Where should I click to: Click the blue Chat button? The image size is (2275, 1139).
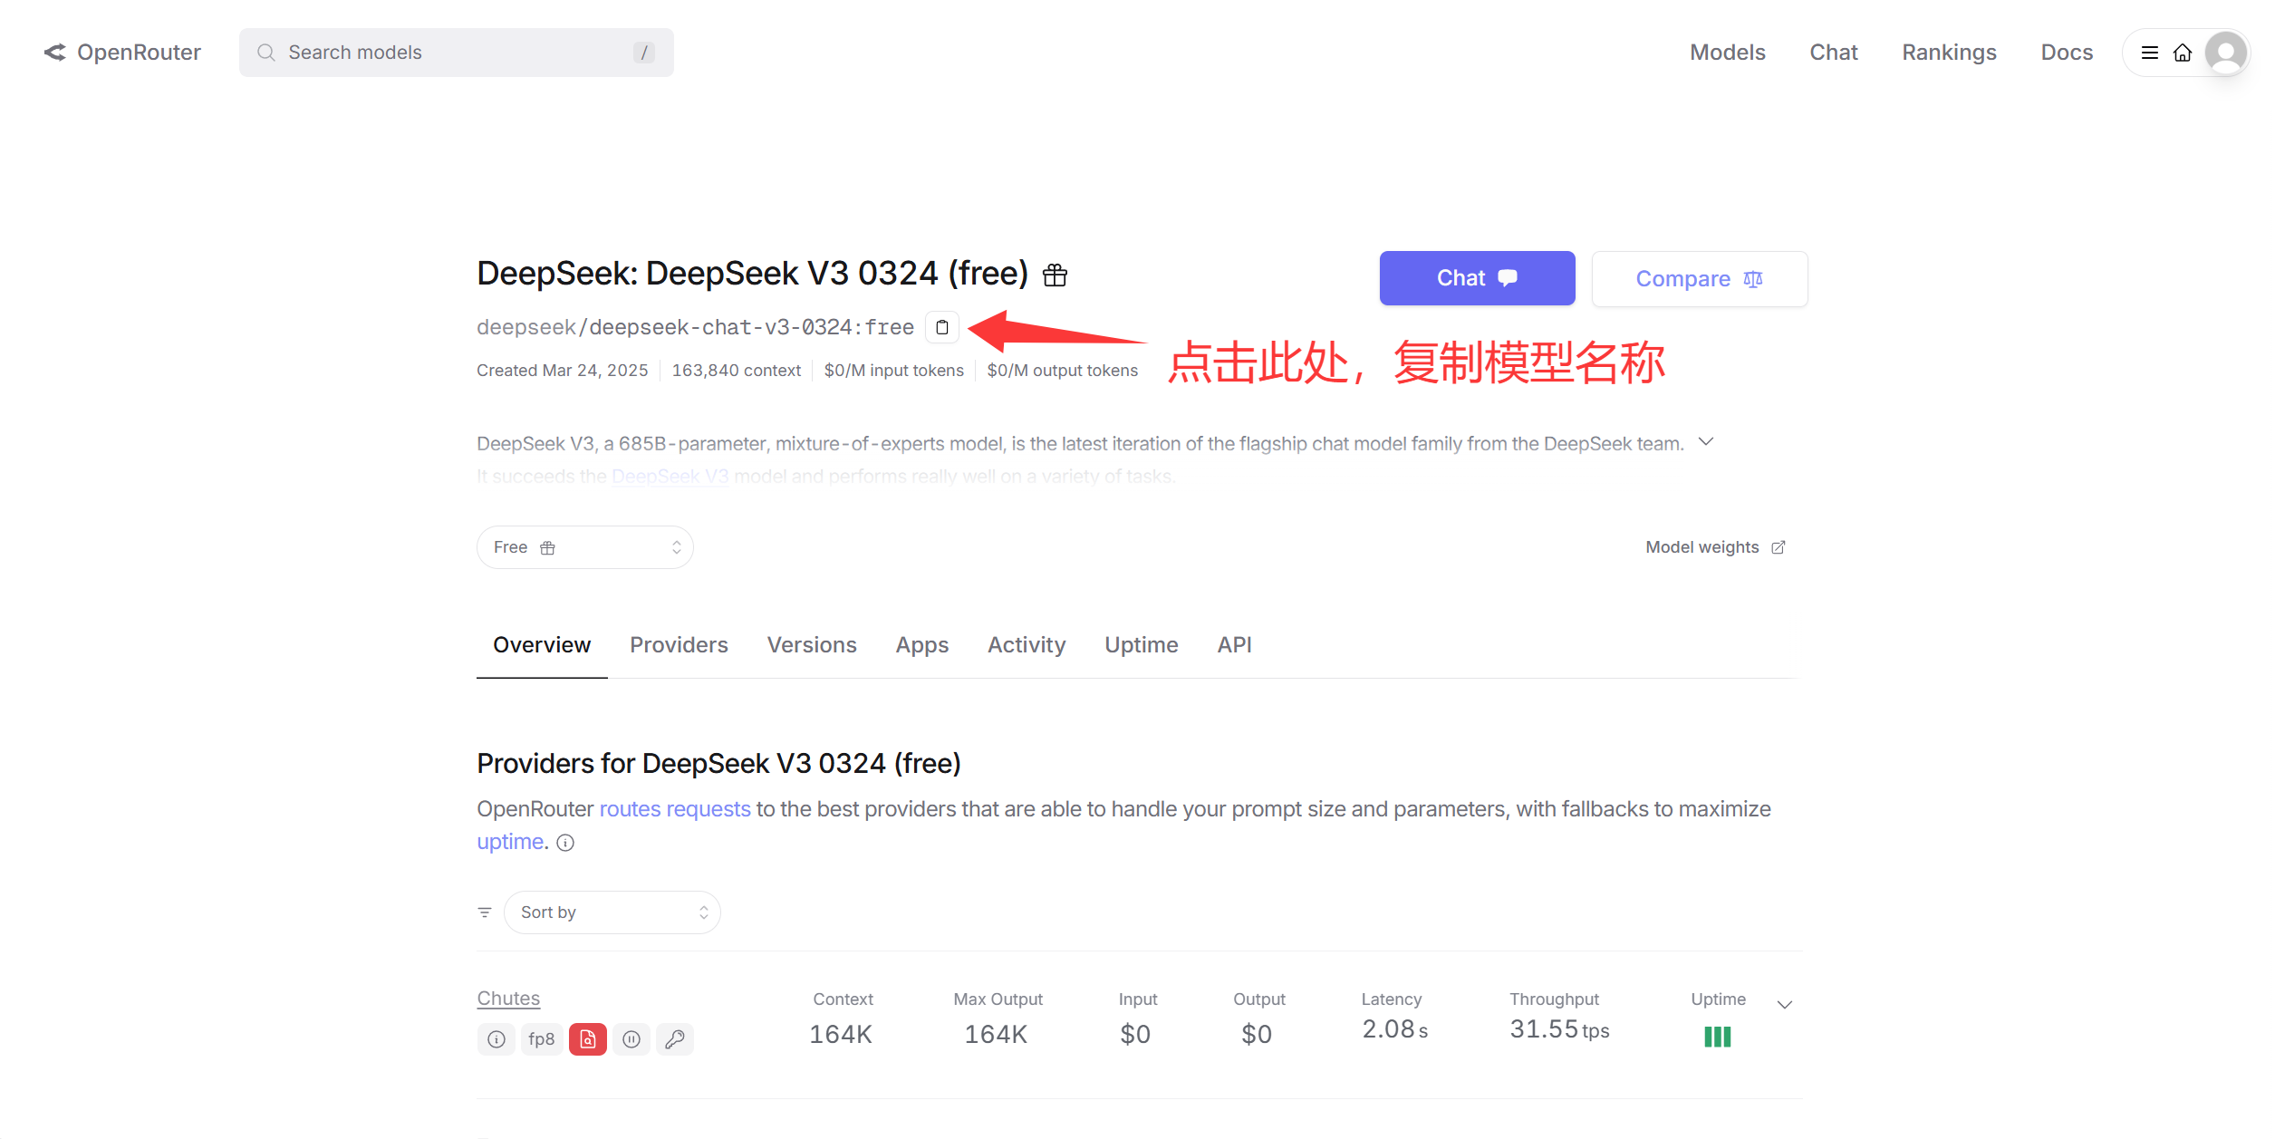pyautogui.click(x=1477, y=278)
